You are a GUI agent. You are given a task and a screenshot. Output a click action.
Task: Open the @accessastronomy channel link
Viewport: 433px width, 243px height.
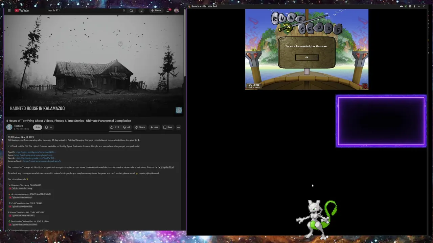pos(20,197)
